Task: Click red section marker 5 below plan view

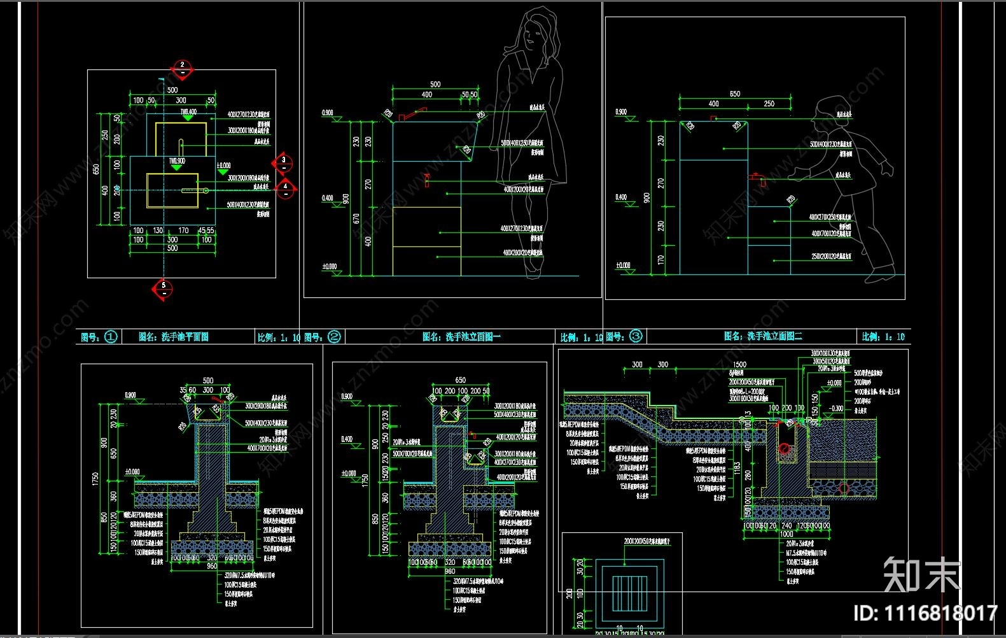Action: (x=163, y=288)
